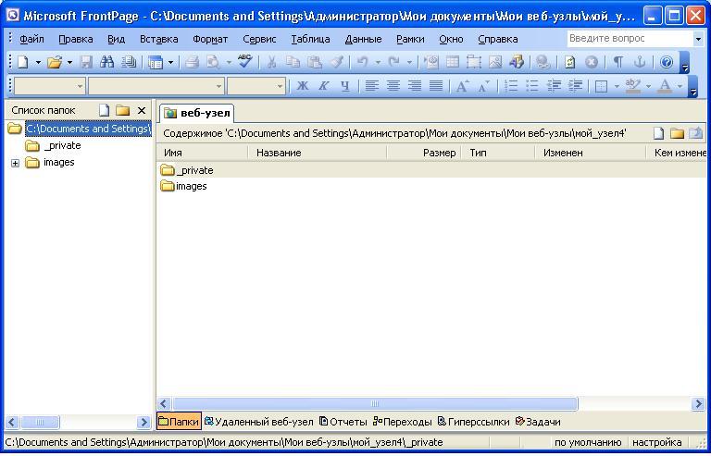Viewport: 711px width, 456px height.
Task: Click the Format Painter brush icon
Action: point(336,62)
